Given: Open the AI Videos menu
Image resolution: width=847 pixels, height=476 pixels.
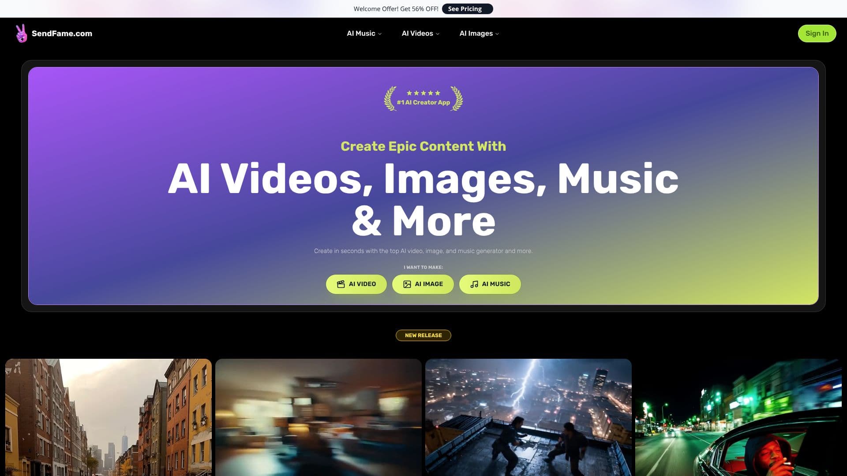Looking at the screenshot, I should (420, 33).
